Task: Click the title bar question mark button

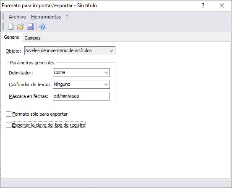Action: click(x=203, y=5)
